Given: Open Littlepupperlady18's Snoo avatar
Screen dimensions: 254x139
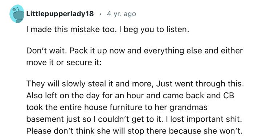Looking at the screenshot, I should (17, 14).
